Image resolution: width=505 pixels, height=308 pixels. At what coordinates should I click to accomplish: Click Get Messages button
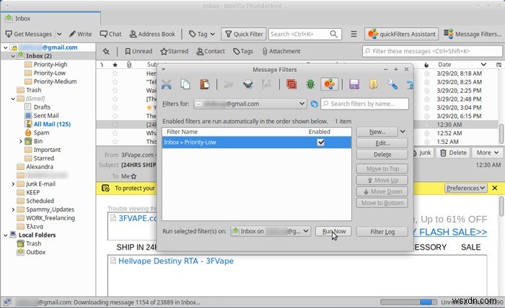[29, 34]
